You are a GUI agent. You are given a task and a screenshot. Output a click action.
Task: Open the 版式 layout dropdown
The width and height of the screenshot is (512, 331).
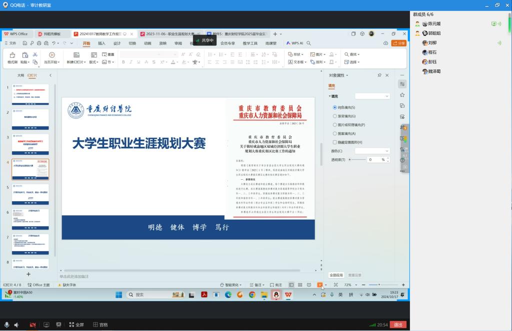click(x=93, y=62)
